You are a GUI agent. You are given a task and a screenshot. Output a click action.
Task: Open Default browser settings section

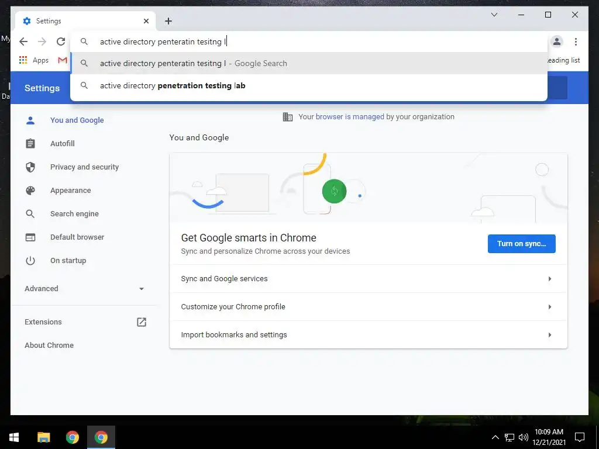pos(77,237)
